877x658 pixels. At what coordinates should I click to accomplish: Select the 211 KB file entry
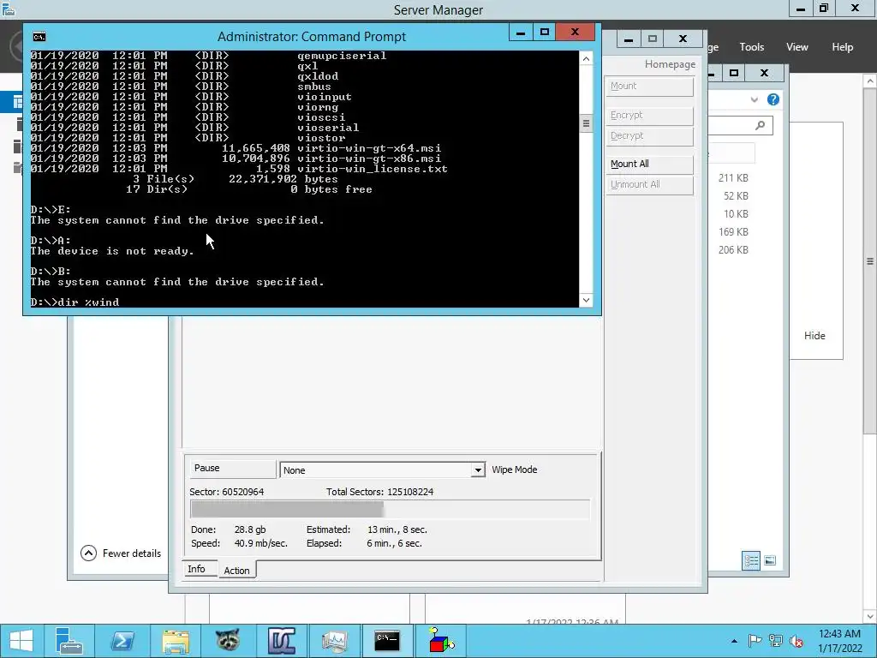pyautogui.click(x=733, y=178)
